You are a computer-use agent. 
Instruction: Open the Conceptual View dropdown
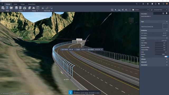159,10
